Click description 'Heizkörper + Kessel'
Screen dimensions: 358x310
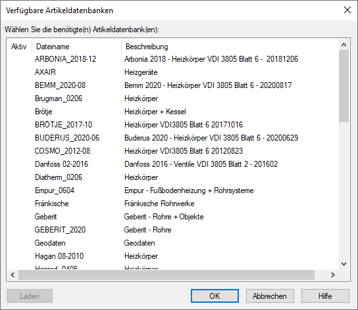(155, 112)
